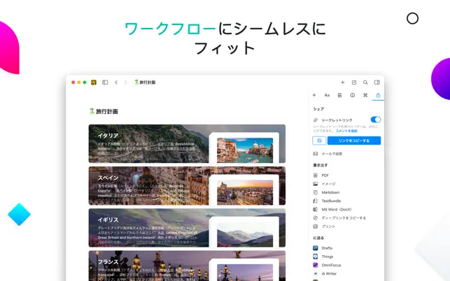450x281 pixels.
Task: Click the Markdown document icon
Action: point(316,192)
